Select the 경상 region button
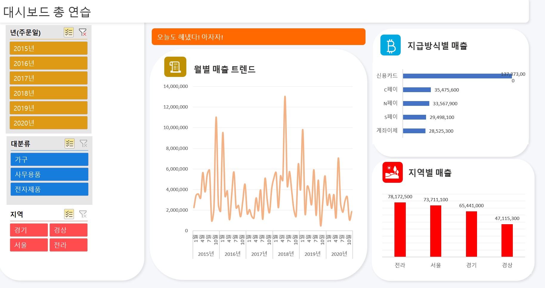 [68, 230]
